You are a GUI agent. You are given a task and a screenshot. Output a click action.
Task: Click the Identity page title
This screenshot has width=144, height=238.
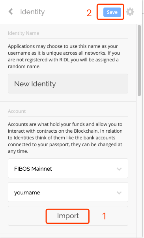click(32, 12)
